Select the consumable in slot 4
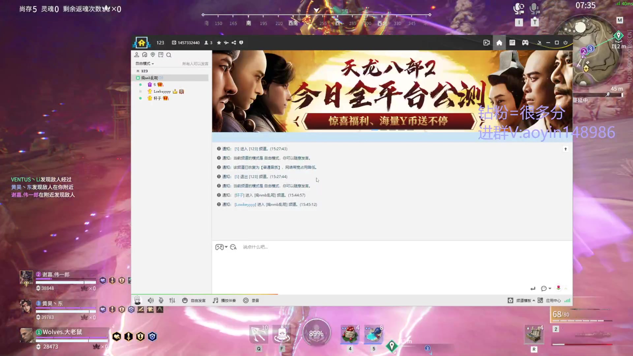Screen dimensions: 633x356 pos(350,334)
